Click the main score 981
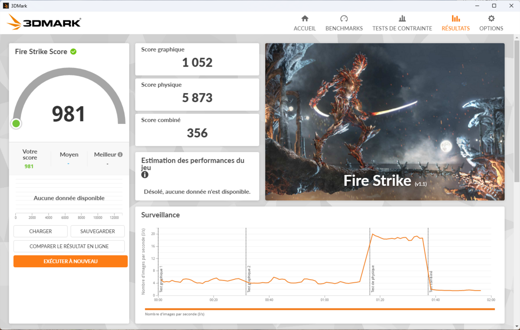 (x=68, y=114)
